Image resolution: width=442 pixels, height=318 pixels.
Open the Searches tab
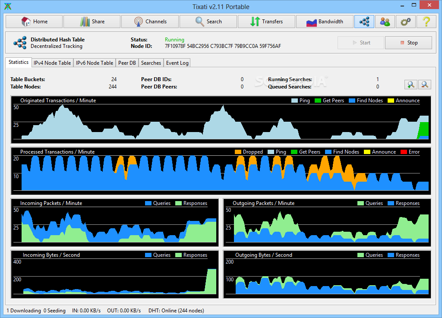(151, 63)
